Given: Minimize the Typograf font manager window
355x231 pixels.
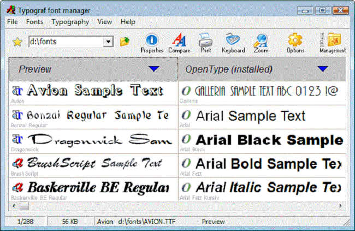Looking at the screenshot, I should point(305,10).
